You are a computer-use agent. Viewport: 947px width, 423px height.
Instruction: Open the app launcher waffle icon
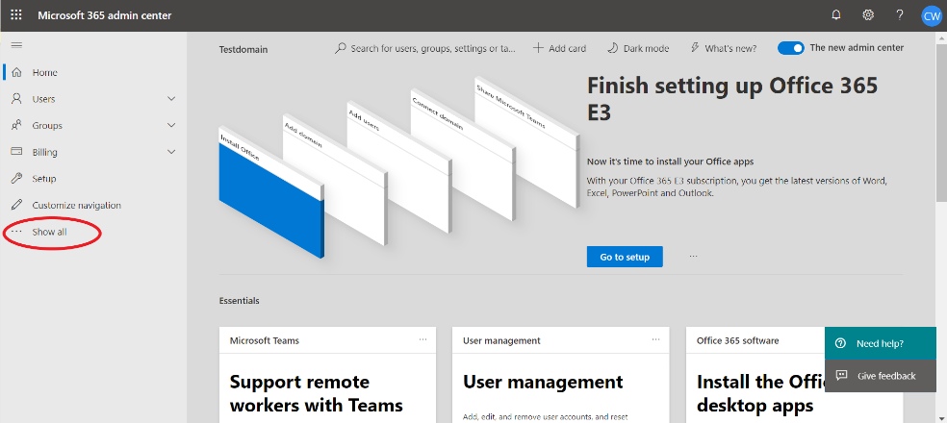pyautogui.click(x=16, y=15)
